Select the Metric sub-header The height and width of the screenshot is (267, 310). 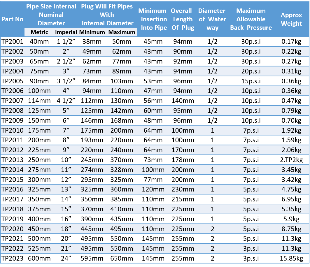coord(39,32)
